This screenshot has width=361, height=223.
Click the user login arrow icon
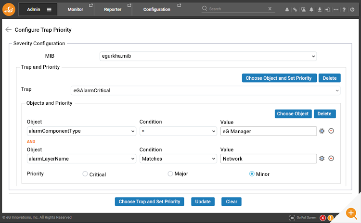click(328, 10)
